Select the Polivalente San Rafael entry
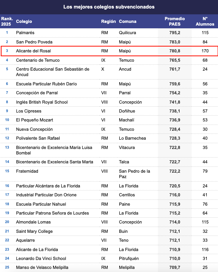 pyautogui.click(x=38, y=138)
